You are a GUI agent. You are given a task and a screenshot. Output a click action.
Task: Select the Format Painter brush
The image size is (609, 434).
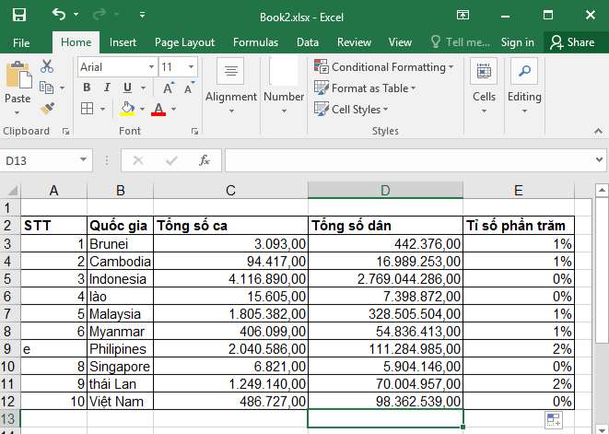(47, 108)
